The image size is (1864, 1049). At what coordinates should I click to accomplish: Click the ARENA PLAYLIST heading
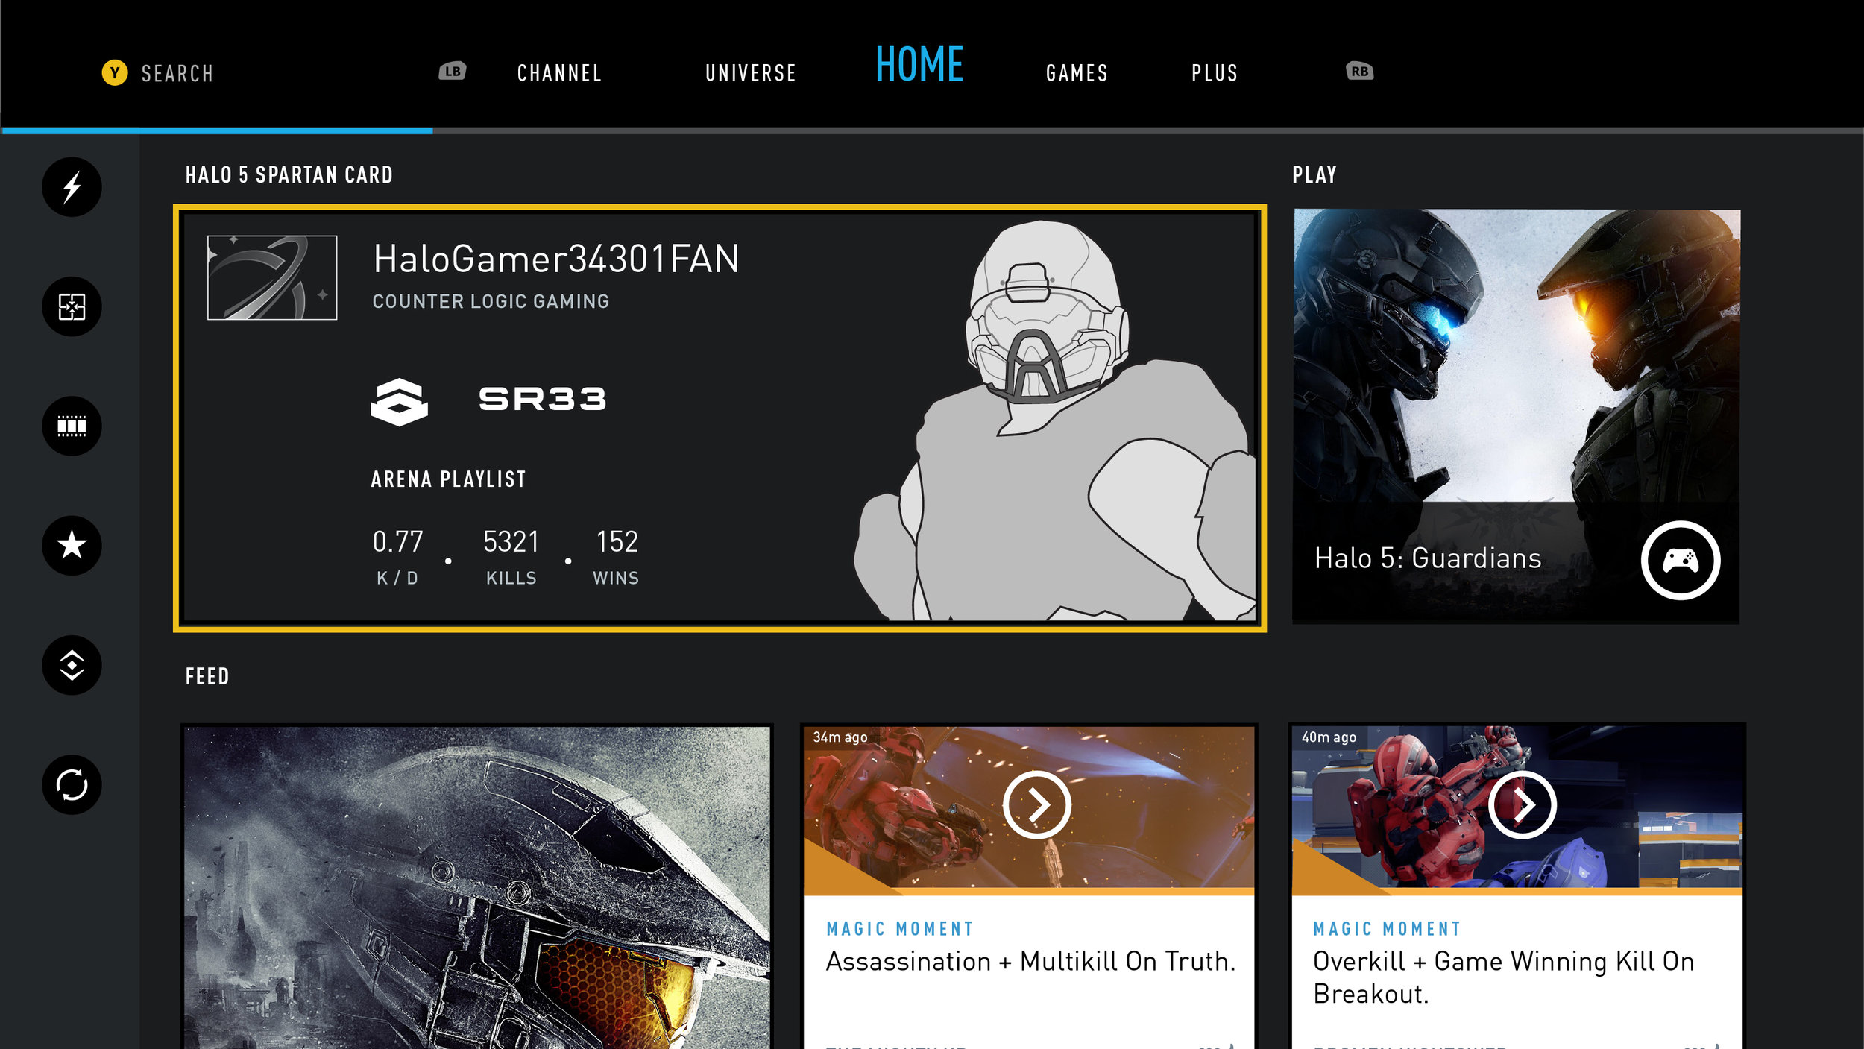449,479
